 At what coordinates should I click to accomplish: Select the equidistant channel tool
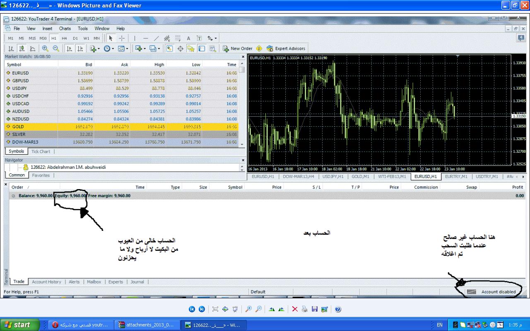tap(167, 38)
